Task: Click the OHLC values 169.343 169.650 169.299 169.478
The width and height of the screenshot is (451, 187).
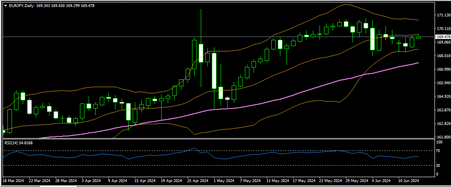Action: click(66, 6)
